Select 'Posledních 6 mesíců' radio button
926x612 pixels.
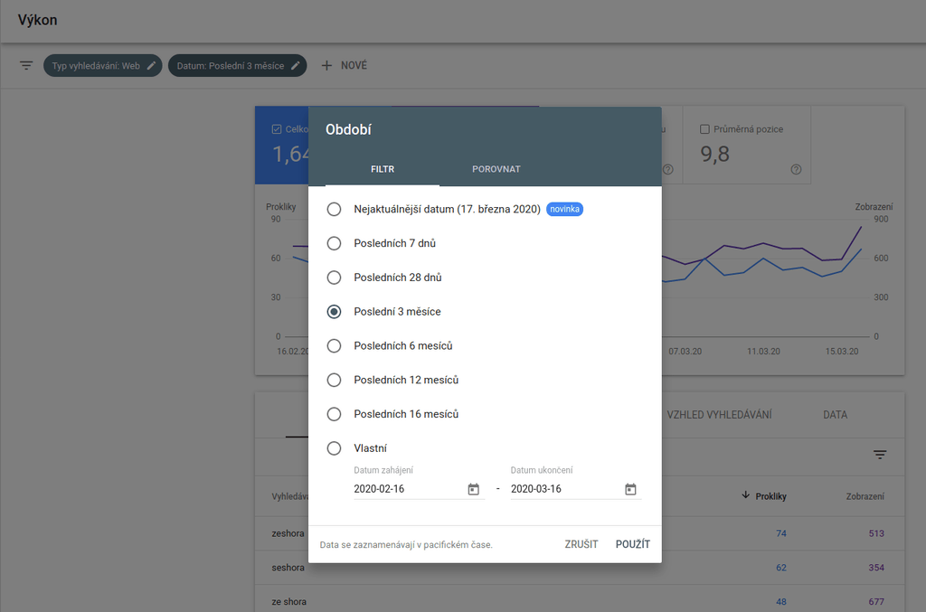(x=335, y=346)
